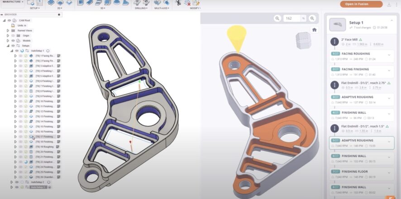This screenshot has height=199, width=401.
Task: Click notes icon of [T9] 5 Adaptive row
Action: (58, 76)
